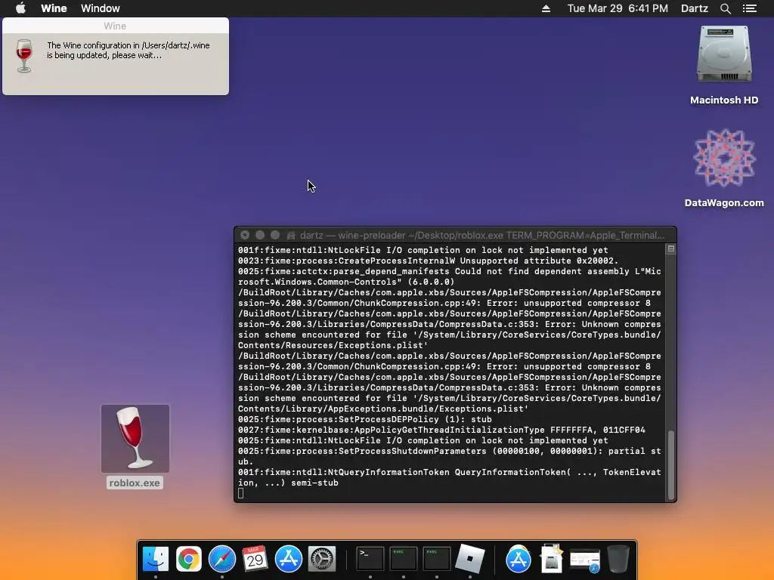Click the Terminal scrollbar track upper area
The width and height of the screenshot is (774, 580).
tap(670, 341)
